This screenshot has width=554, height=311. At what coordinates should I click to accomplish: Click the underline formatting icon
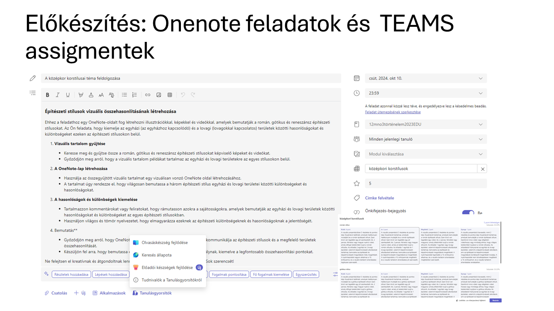(x=68, y=95)
